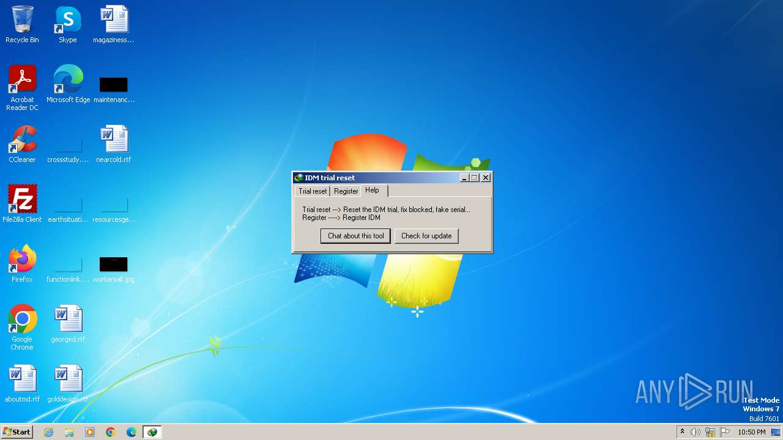Open Chrome from the taskbar
The width and height of the screenshot is (783, 440).
(111, 432)
